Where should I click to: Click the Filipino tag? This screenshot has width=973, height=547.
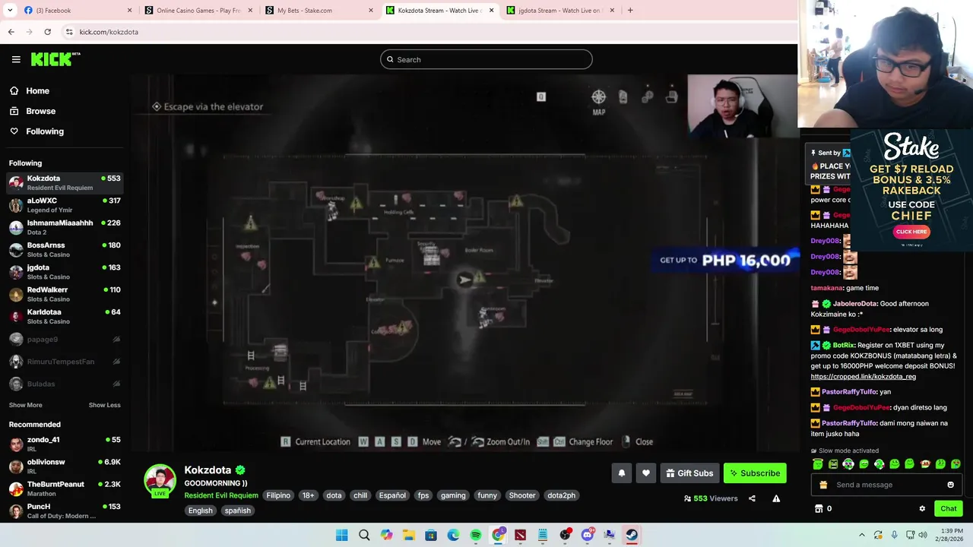[278, 495]
